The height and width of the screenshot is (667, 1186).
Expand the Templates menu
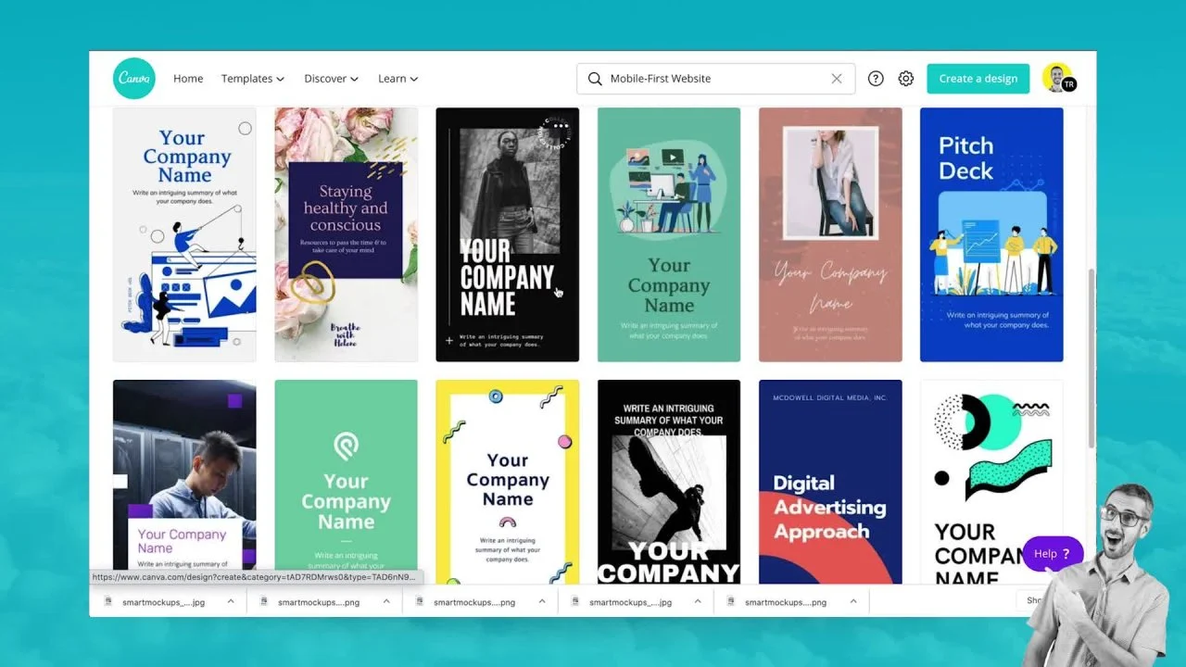253,79
